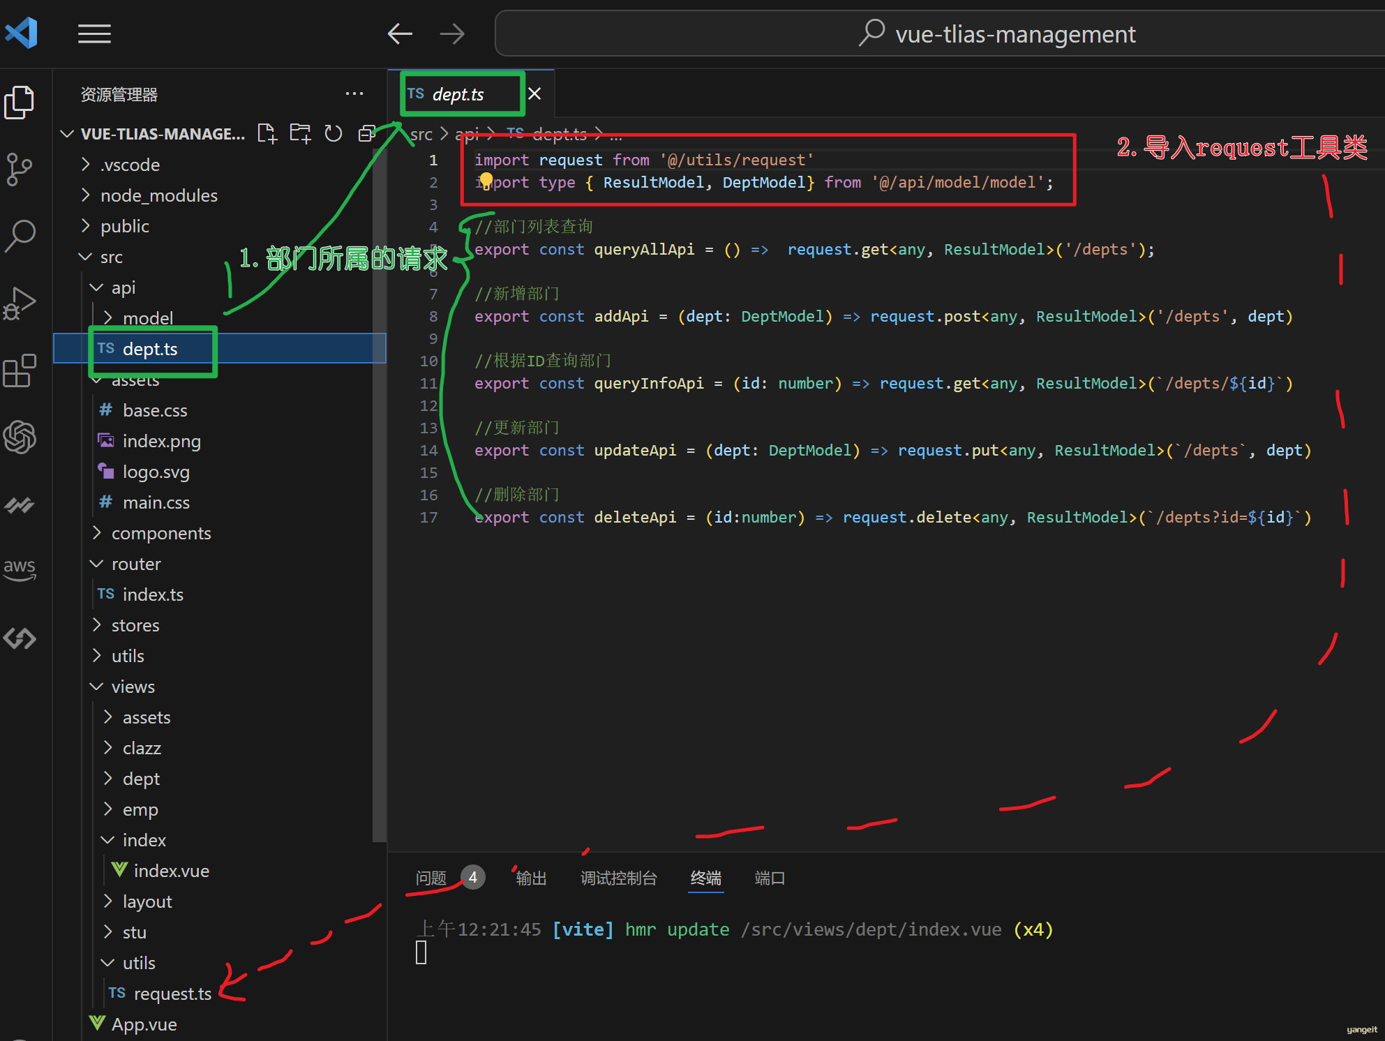This screenshot has height=1041, width=1385.
Task: Open the Extensions view
Action: tap(20, 370)
